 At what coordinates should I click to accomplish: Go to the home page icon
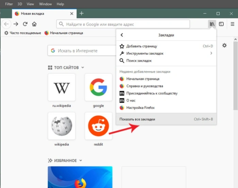point(34,24)
